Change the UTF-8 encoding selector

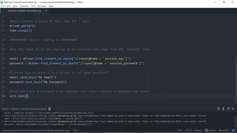188,130
